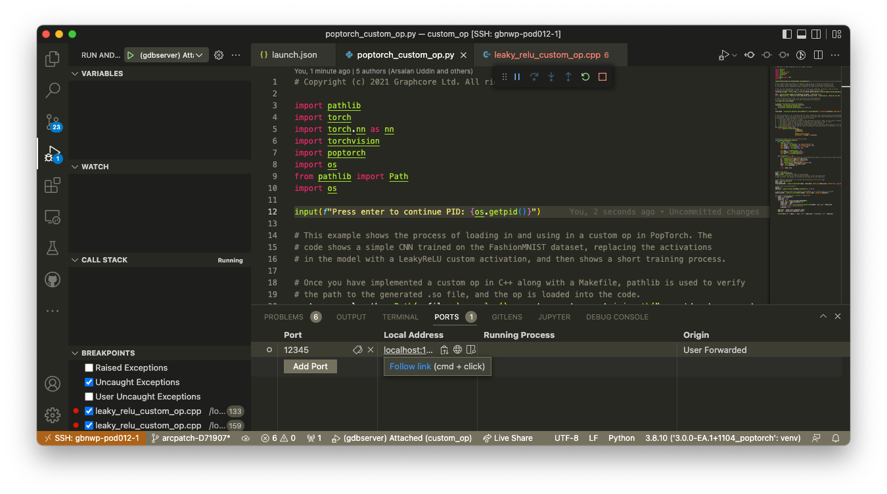Click Step Over in the debug toolbar

pyautogui.click(x=534, y=77)
